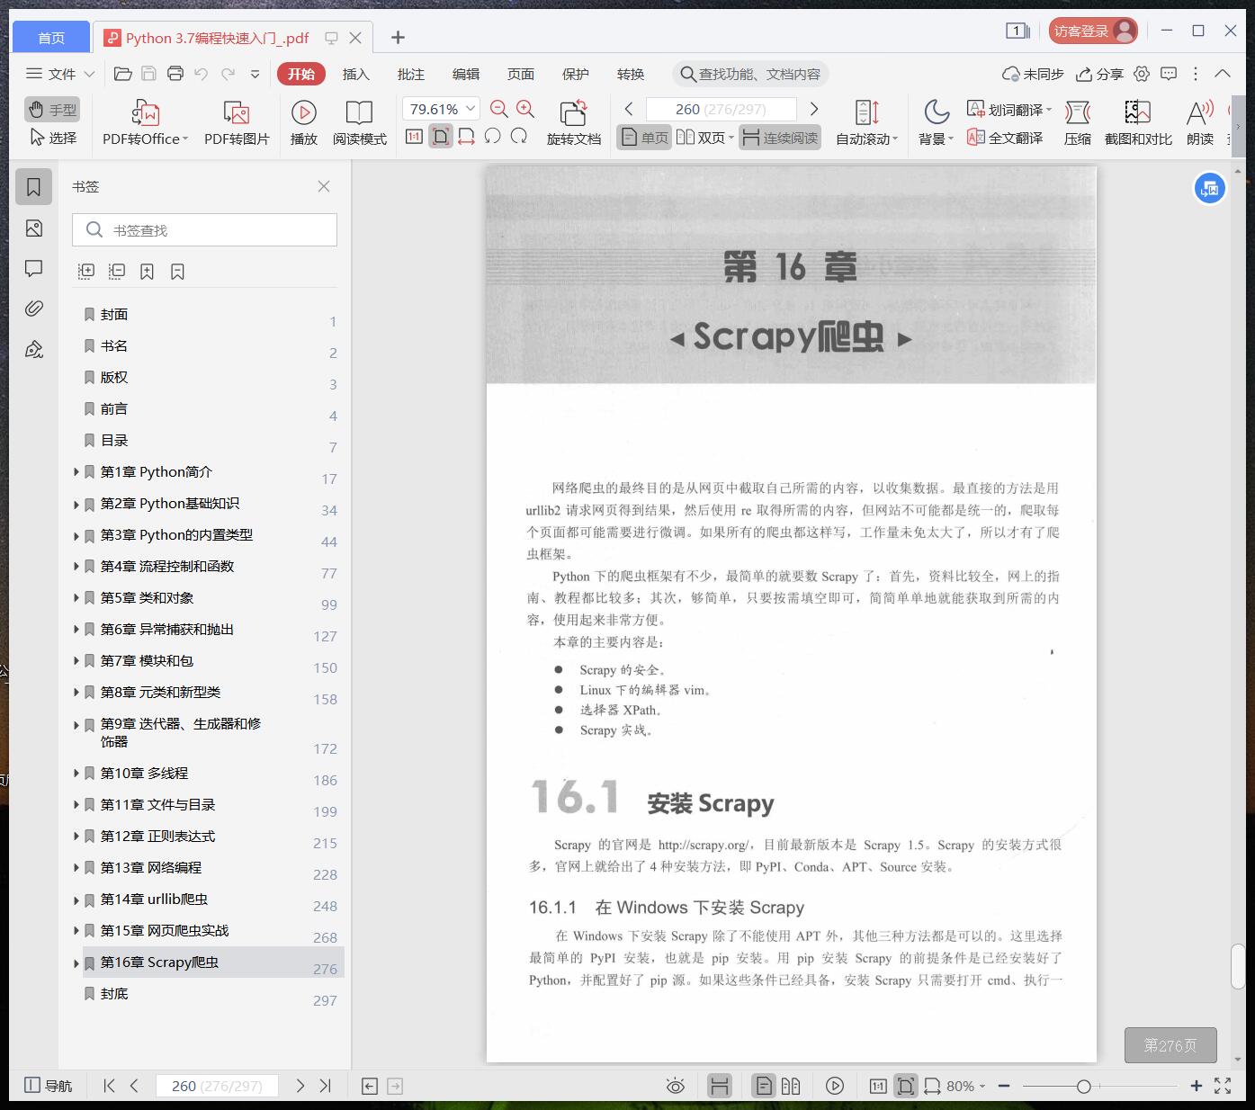Go to previous page in toolbar
The image size is (1255, 1110).
click(629, 110)
